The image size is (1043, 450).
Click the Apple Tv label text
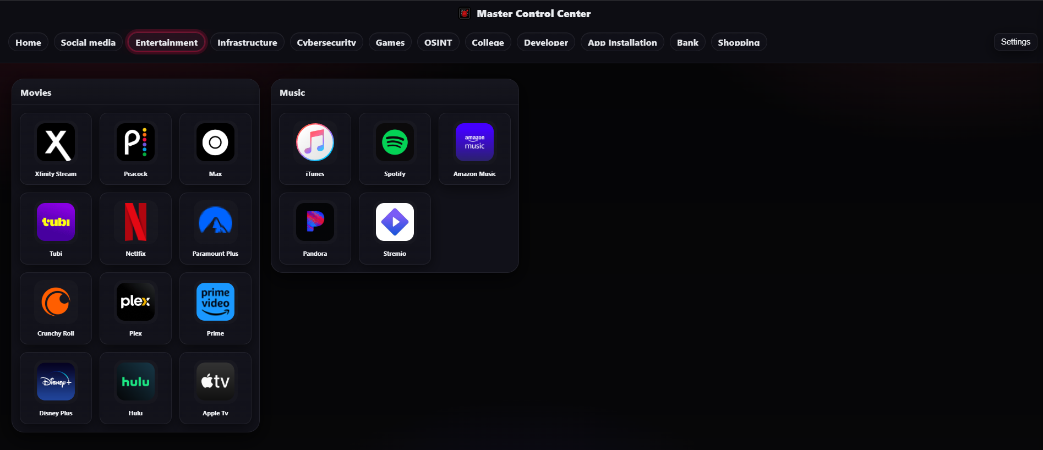click(215, 413)
